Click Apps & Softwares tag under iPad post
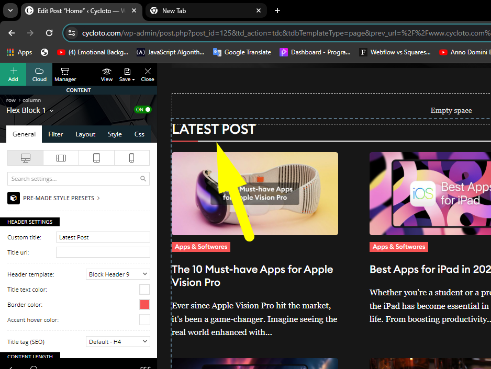Image resolution: width=491 pixels, height=369 pixels. (399, 247)
